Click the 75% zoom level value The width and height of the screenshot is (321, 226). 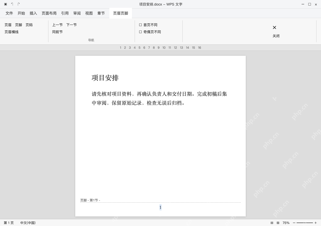(x=286, y=223)
